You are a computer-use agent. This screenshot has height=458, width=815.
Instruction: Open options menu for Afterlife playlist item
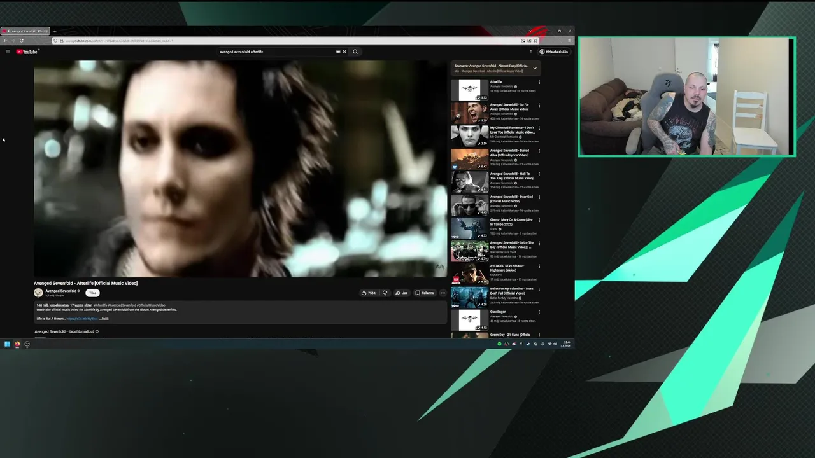pos(539,82)
